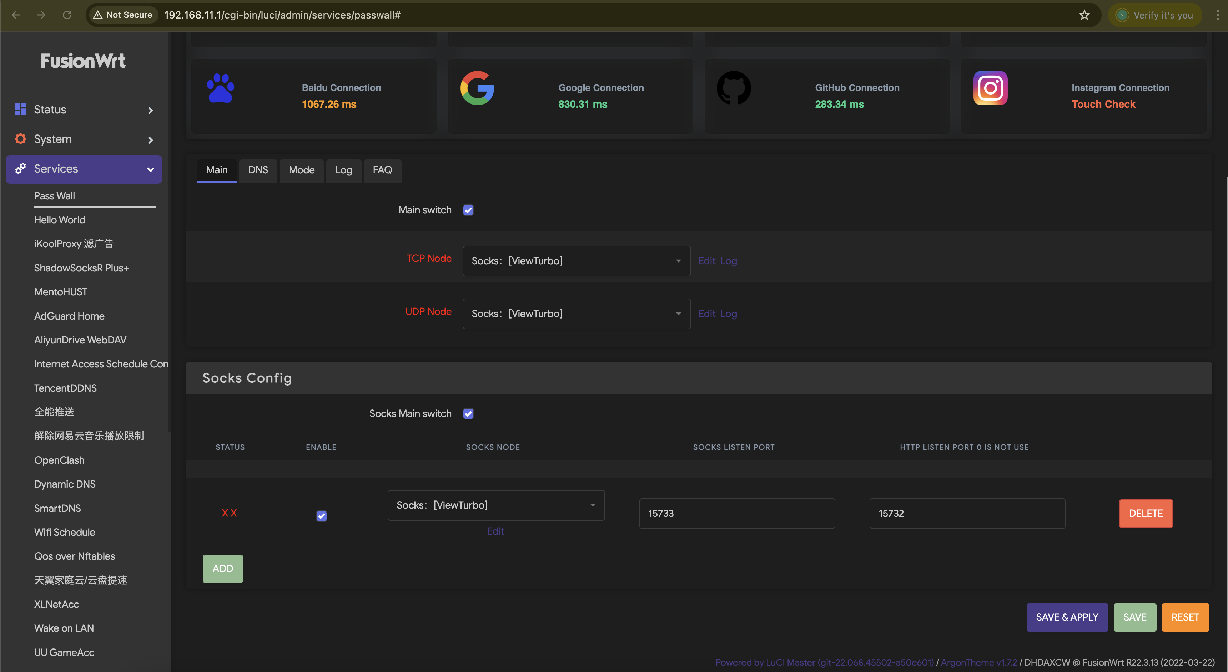Click the Status grid icon in sidebar

(20, 110)
